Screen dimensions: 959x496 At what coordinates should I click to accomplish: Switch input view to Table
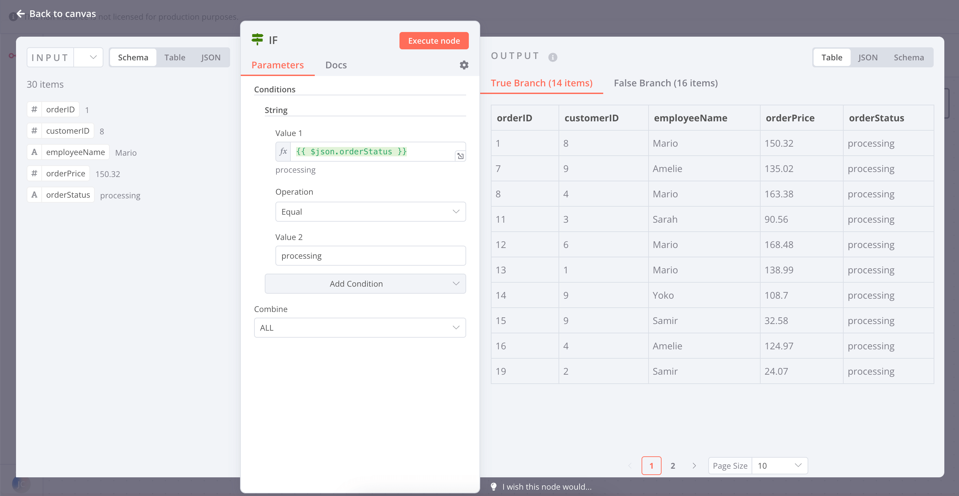(x=175, y=57)
